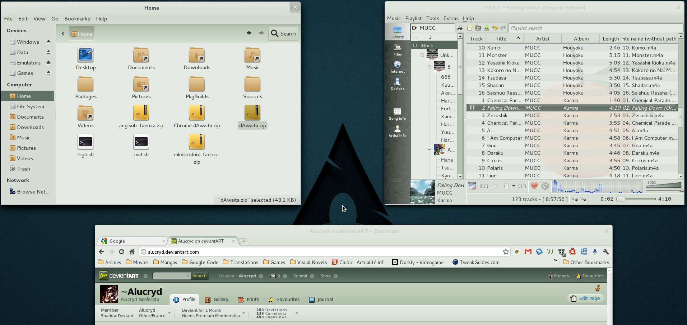Open the Gallery tab on the Alucryd profile
Screen dimensions: 687x325
pyautogui.click(x=217, y=300)
